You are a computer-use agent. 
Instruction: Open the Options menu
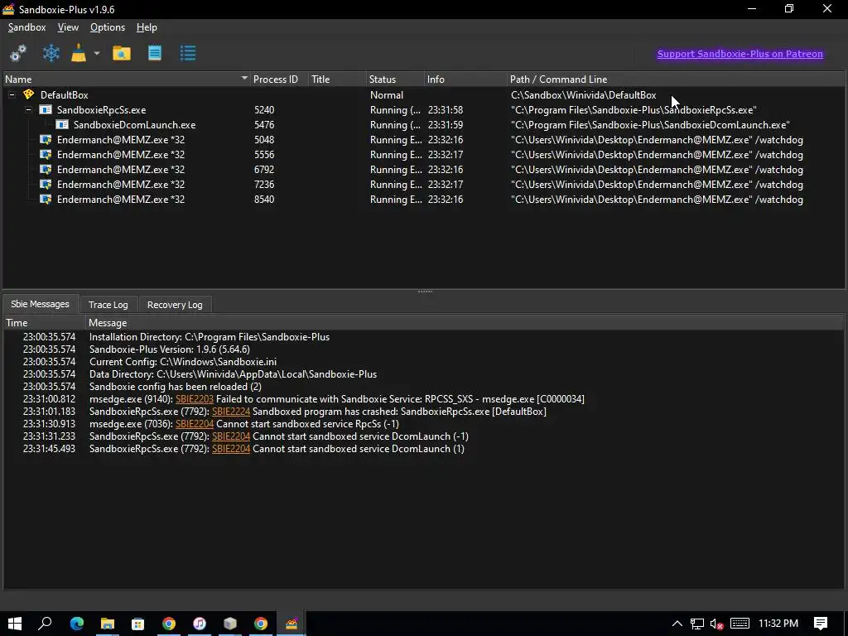(x=108, y=27)
